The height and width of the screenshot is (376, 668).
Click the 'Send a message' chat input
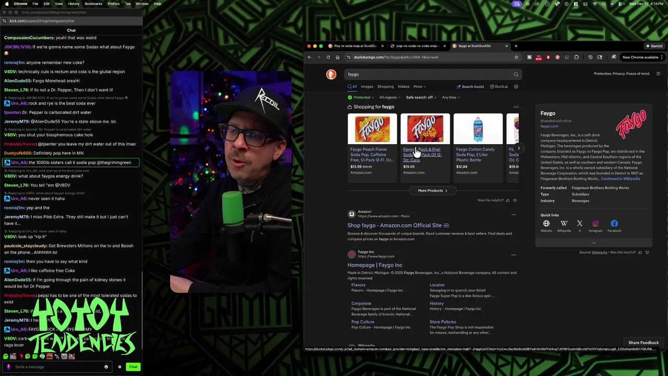(57, 367)
